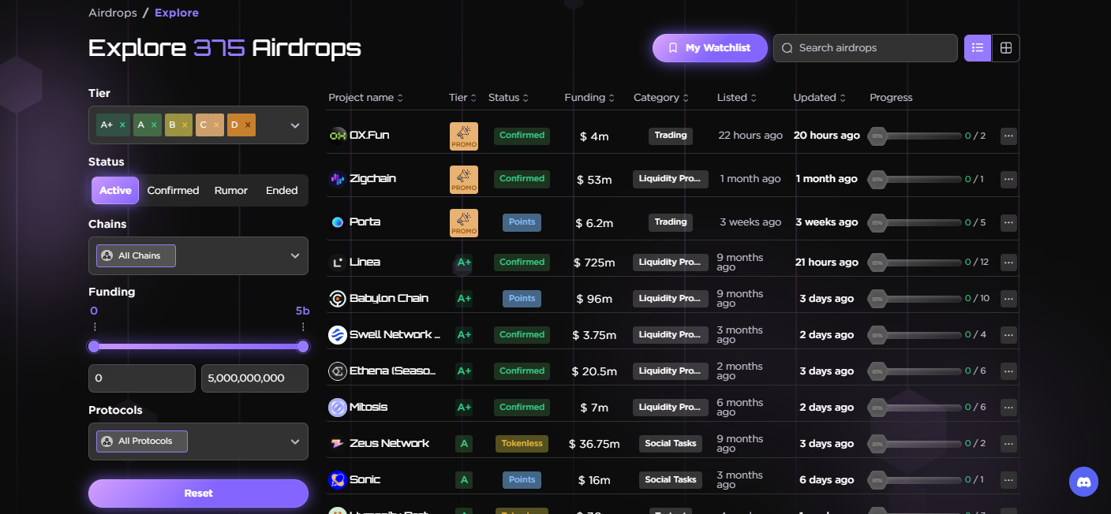Screen dimensions: 1111x514
Task: Sort table by Category column
Action: (661, 98)
